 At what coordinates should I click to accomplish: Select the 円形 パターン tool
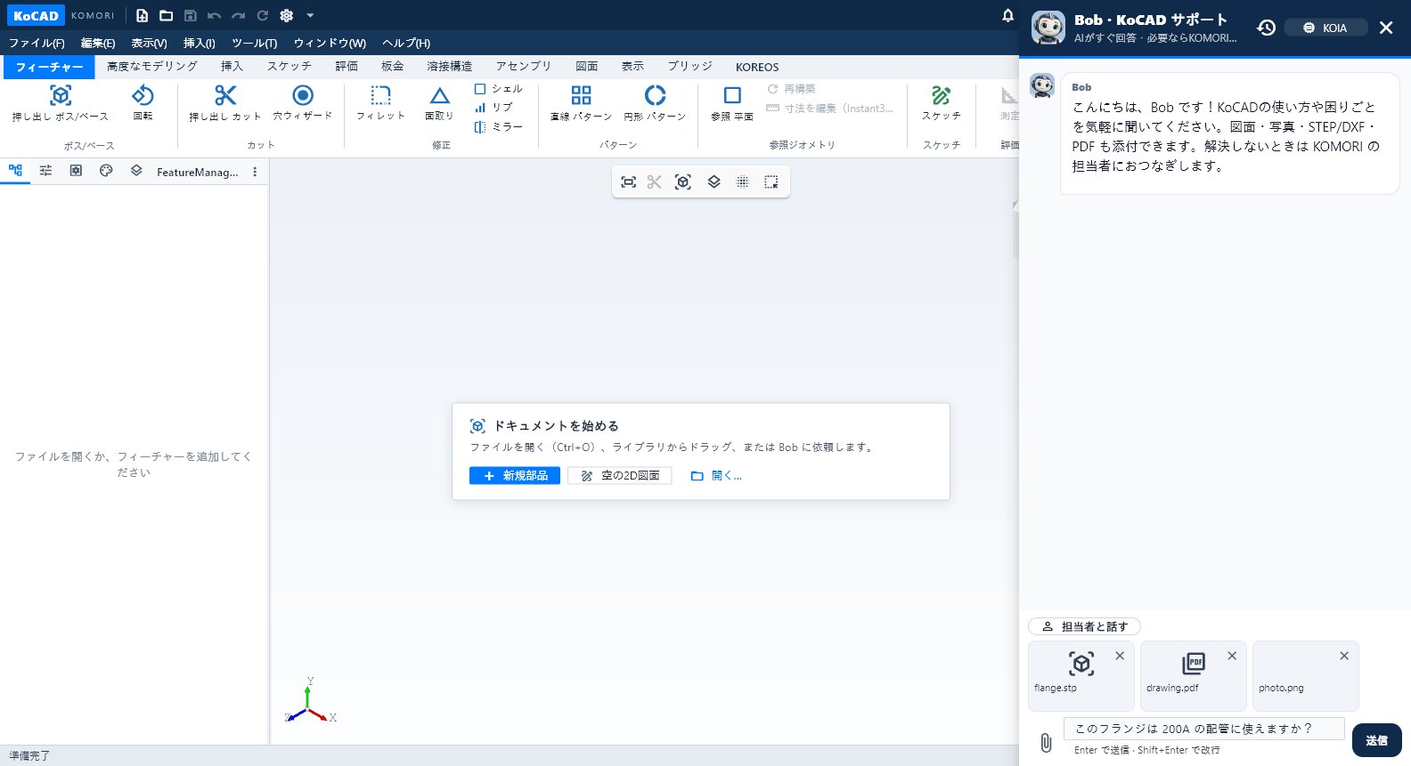click(x=655, y=103)
